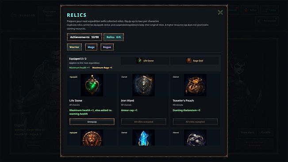
Task: Click the blue crystal relic image
Action: point(143,138)
